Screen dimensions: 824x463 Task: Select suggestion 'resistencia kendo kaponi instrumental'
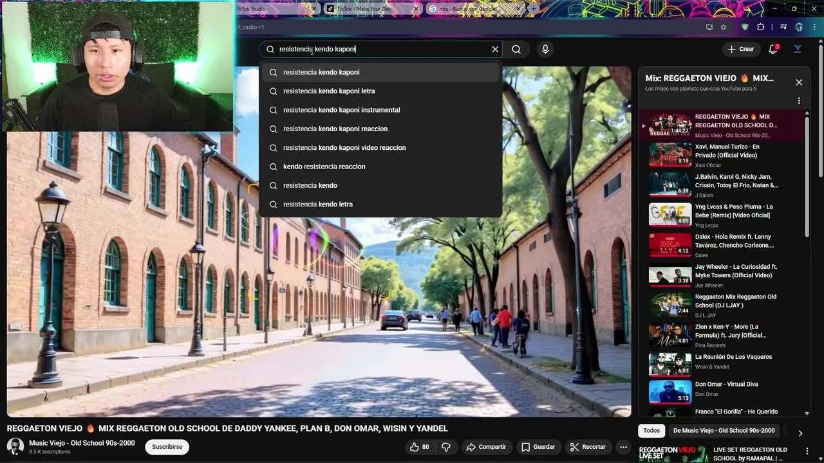380,110
